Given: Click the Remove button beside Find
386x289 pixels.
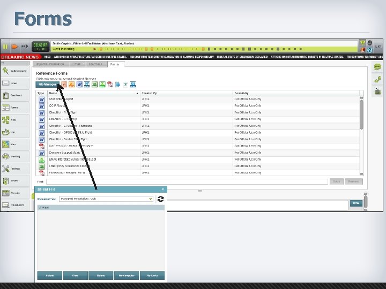Looking at the screenshot, I should [354, 181].
